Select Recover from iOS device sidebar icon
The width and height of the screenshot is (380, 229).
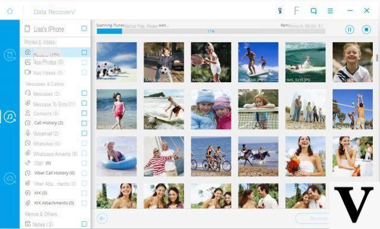(10, 55)
